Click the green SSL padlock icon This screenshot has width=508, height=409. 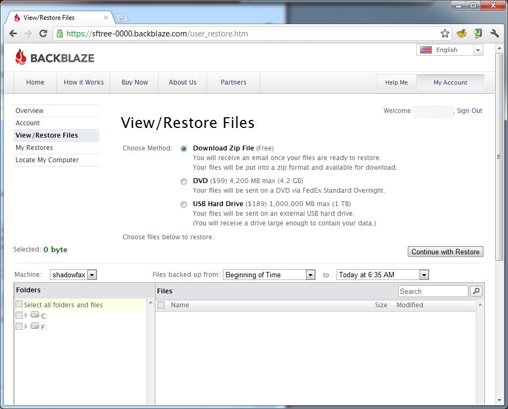(x=59, y=33)
